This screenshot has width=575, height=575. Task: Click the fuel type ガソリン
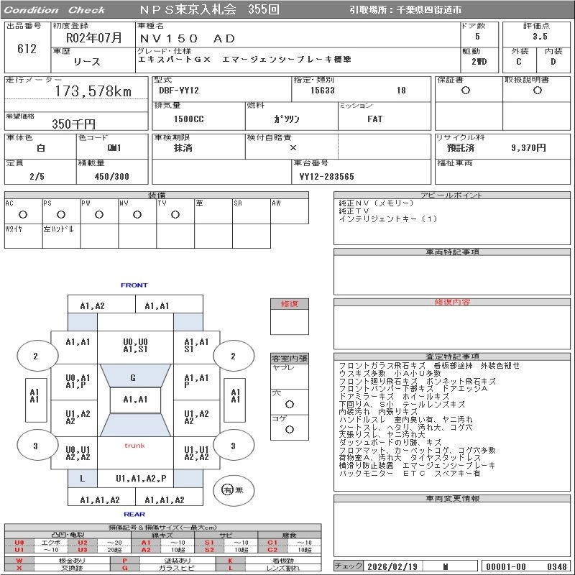coord(287,119)
